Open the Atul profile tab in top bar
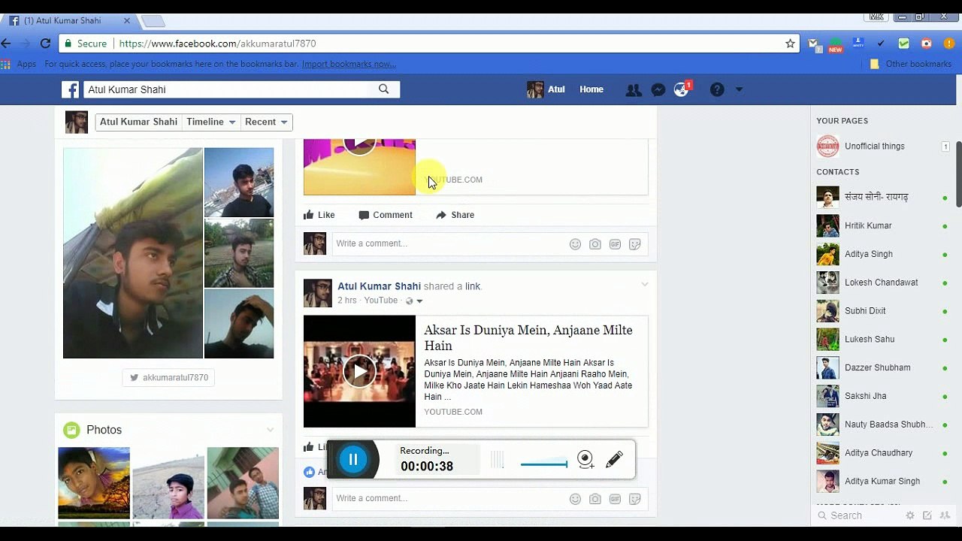Viewport: 962px width, 541px height. pos(546,89)
